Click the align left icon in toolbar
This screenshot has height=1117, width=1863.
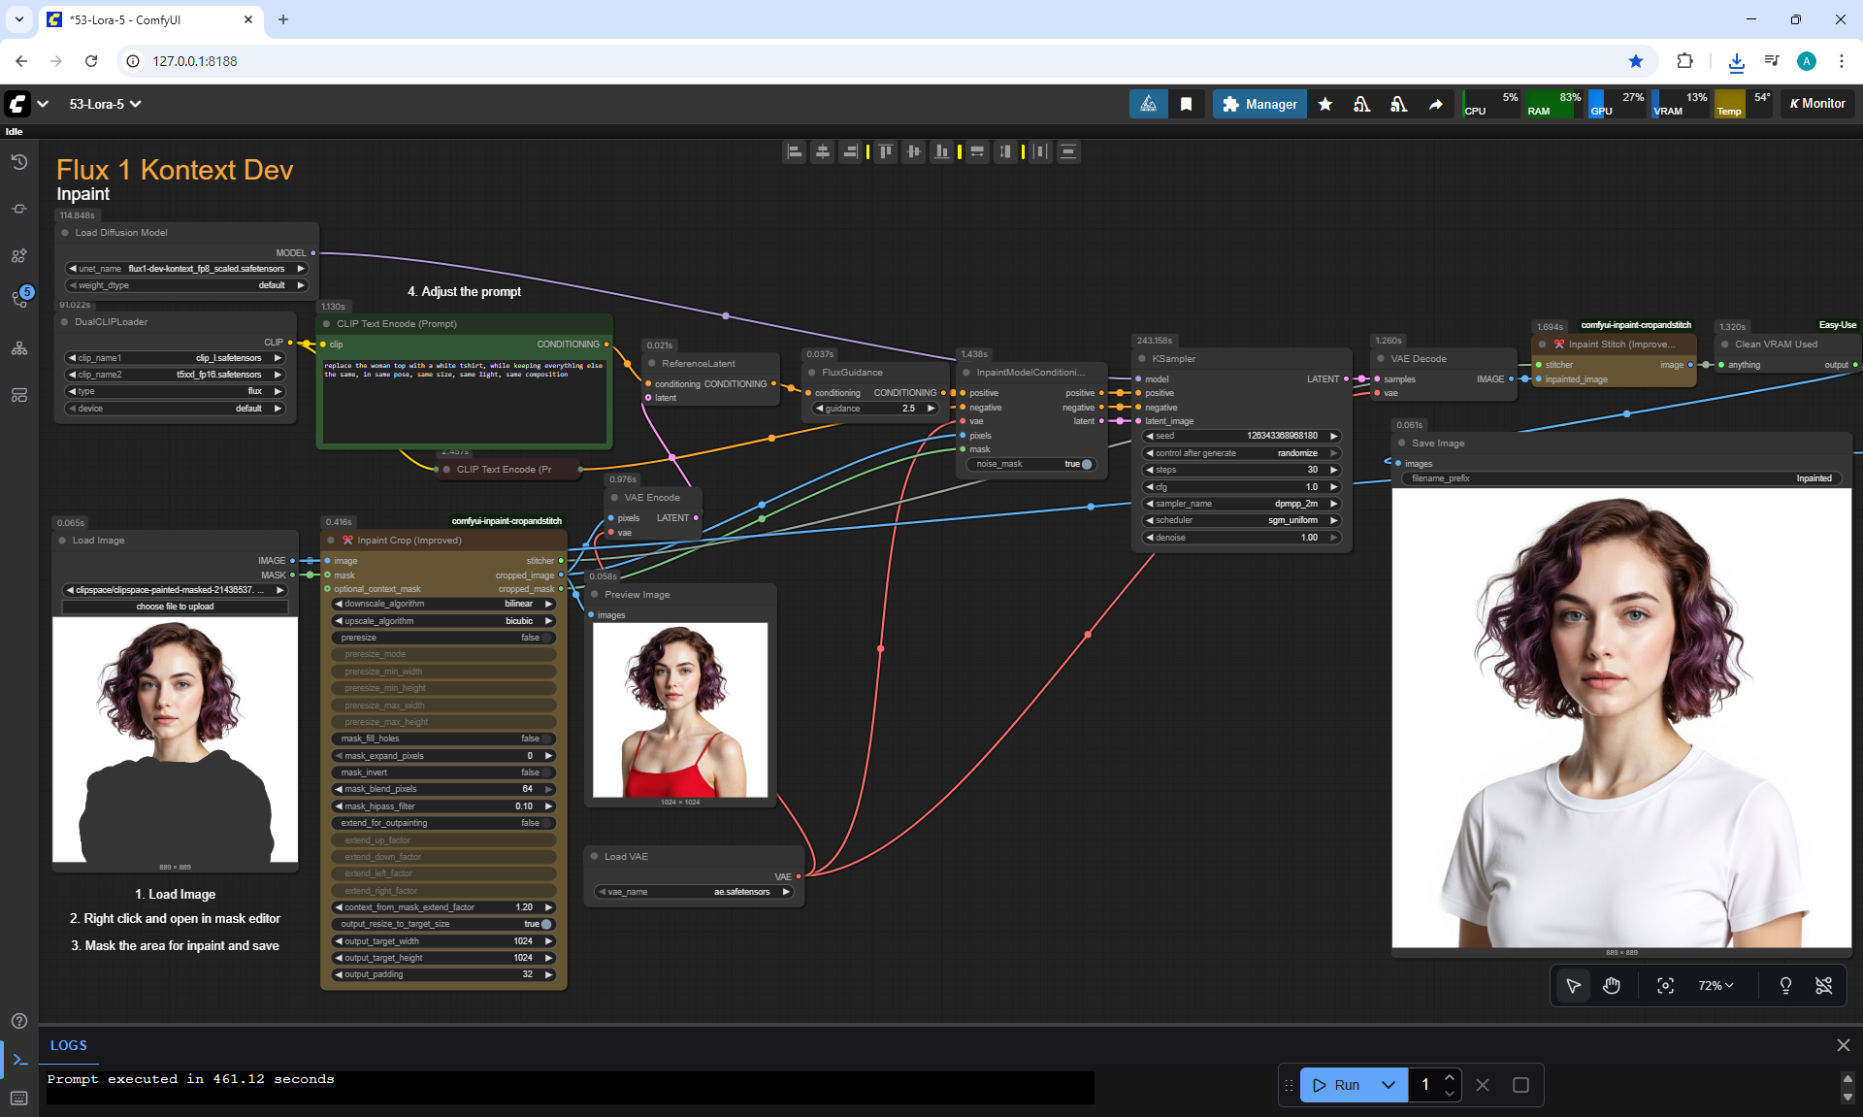pos(795,151)
